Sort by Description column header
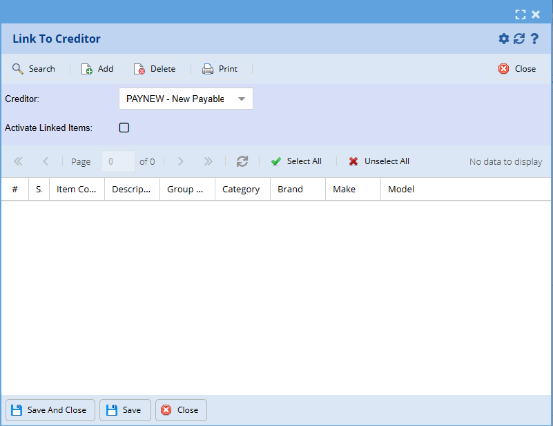This screenshot has width=553, height=426. tap(133, 190)
